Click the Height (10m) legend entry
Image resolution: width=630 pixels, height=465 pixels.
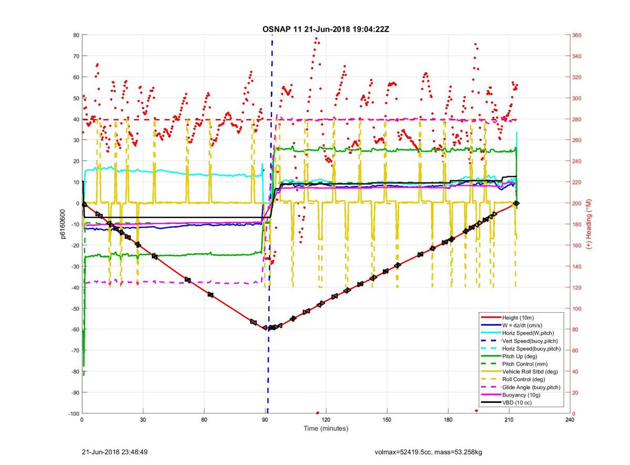tap(518, 317)
